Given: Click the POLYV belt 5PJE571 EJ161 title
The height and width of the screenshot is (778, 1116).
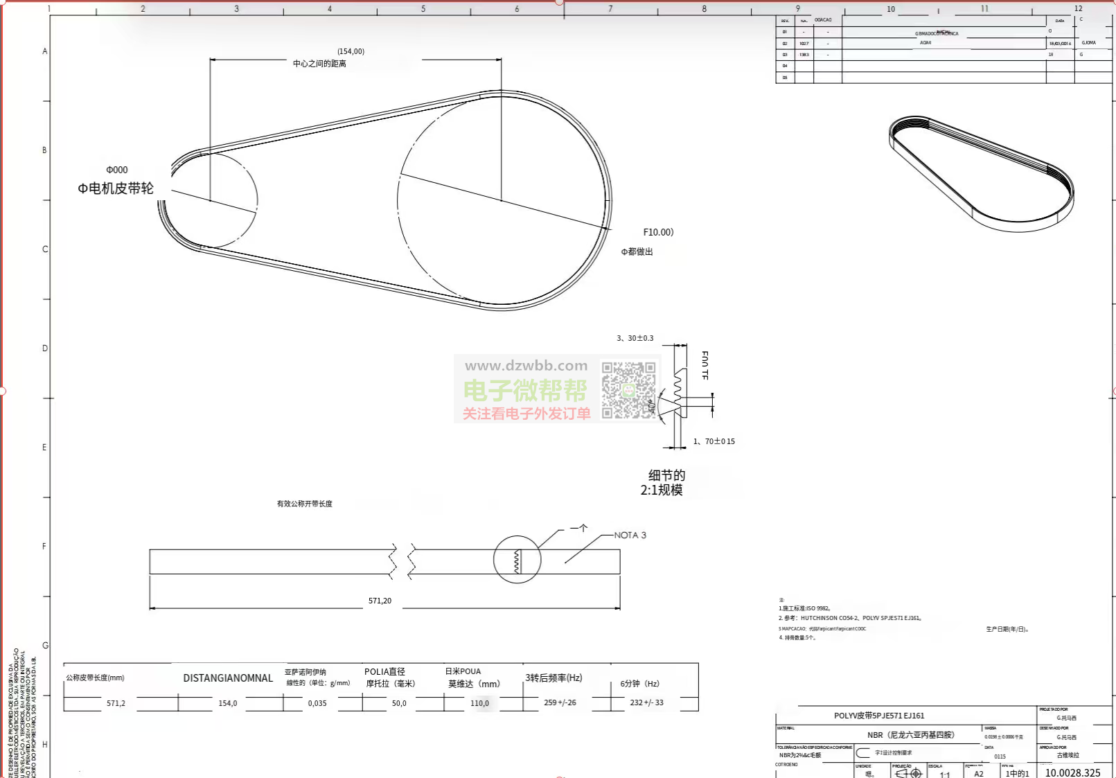Looking at the screenshot, I should tap(879, 716).
